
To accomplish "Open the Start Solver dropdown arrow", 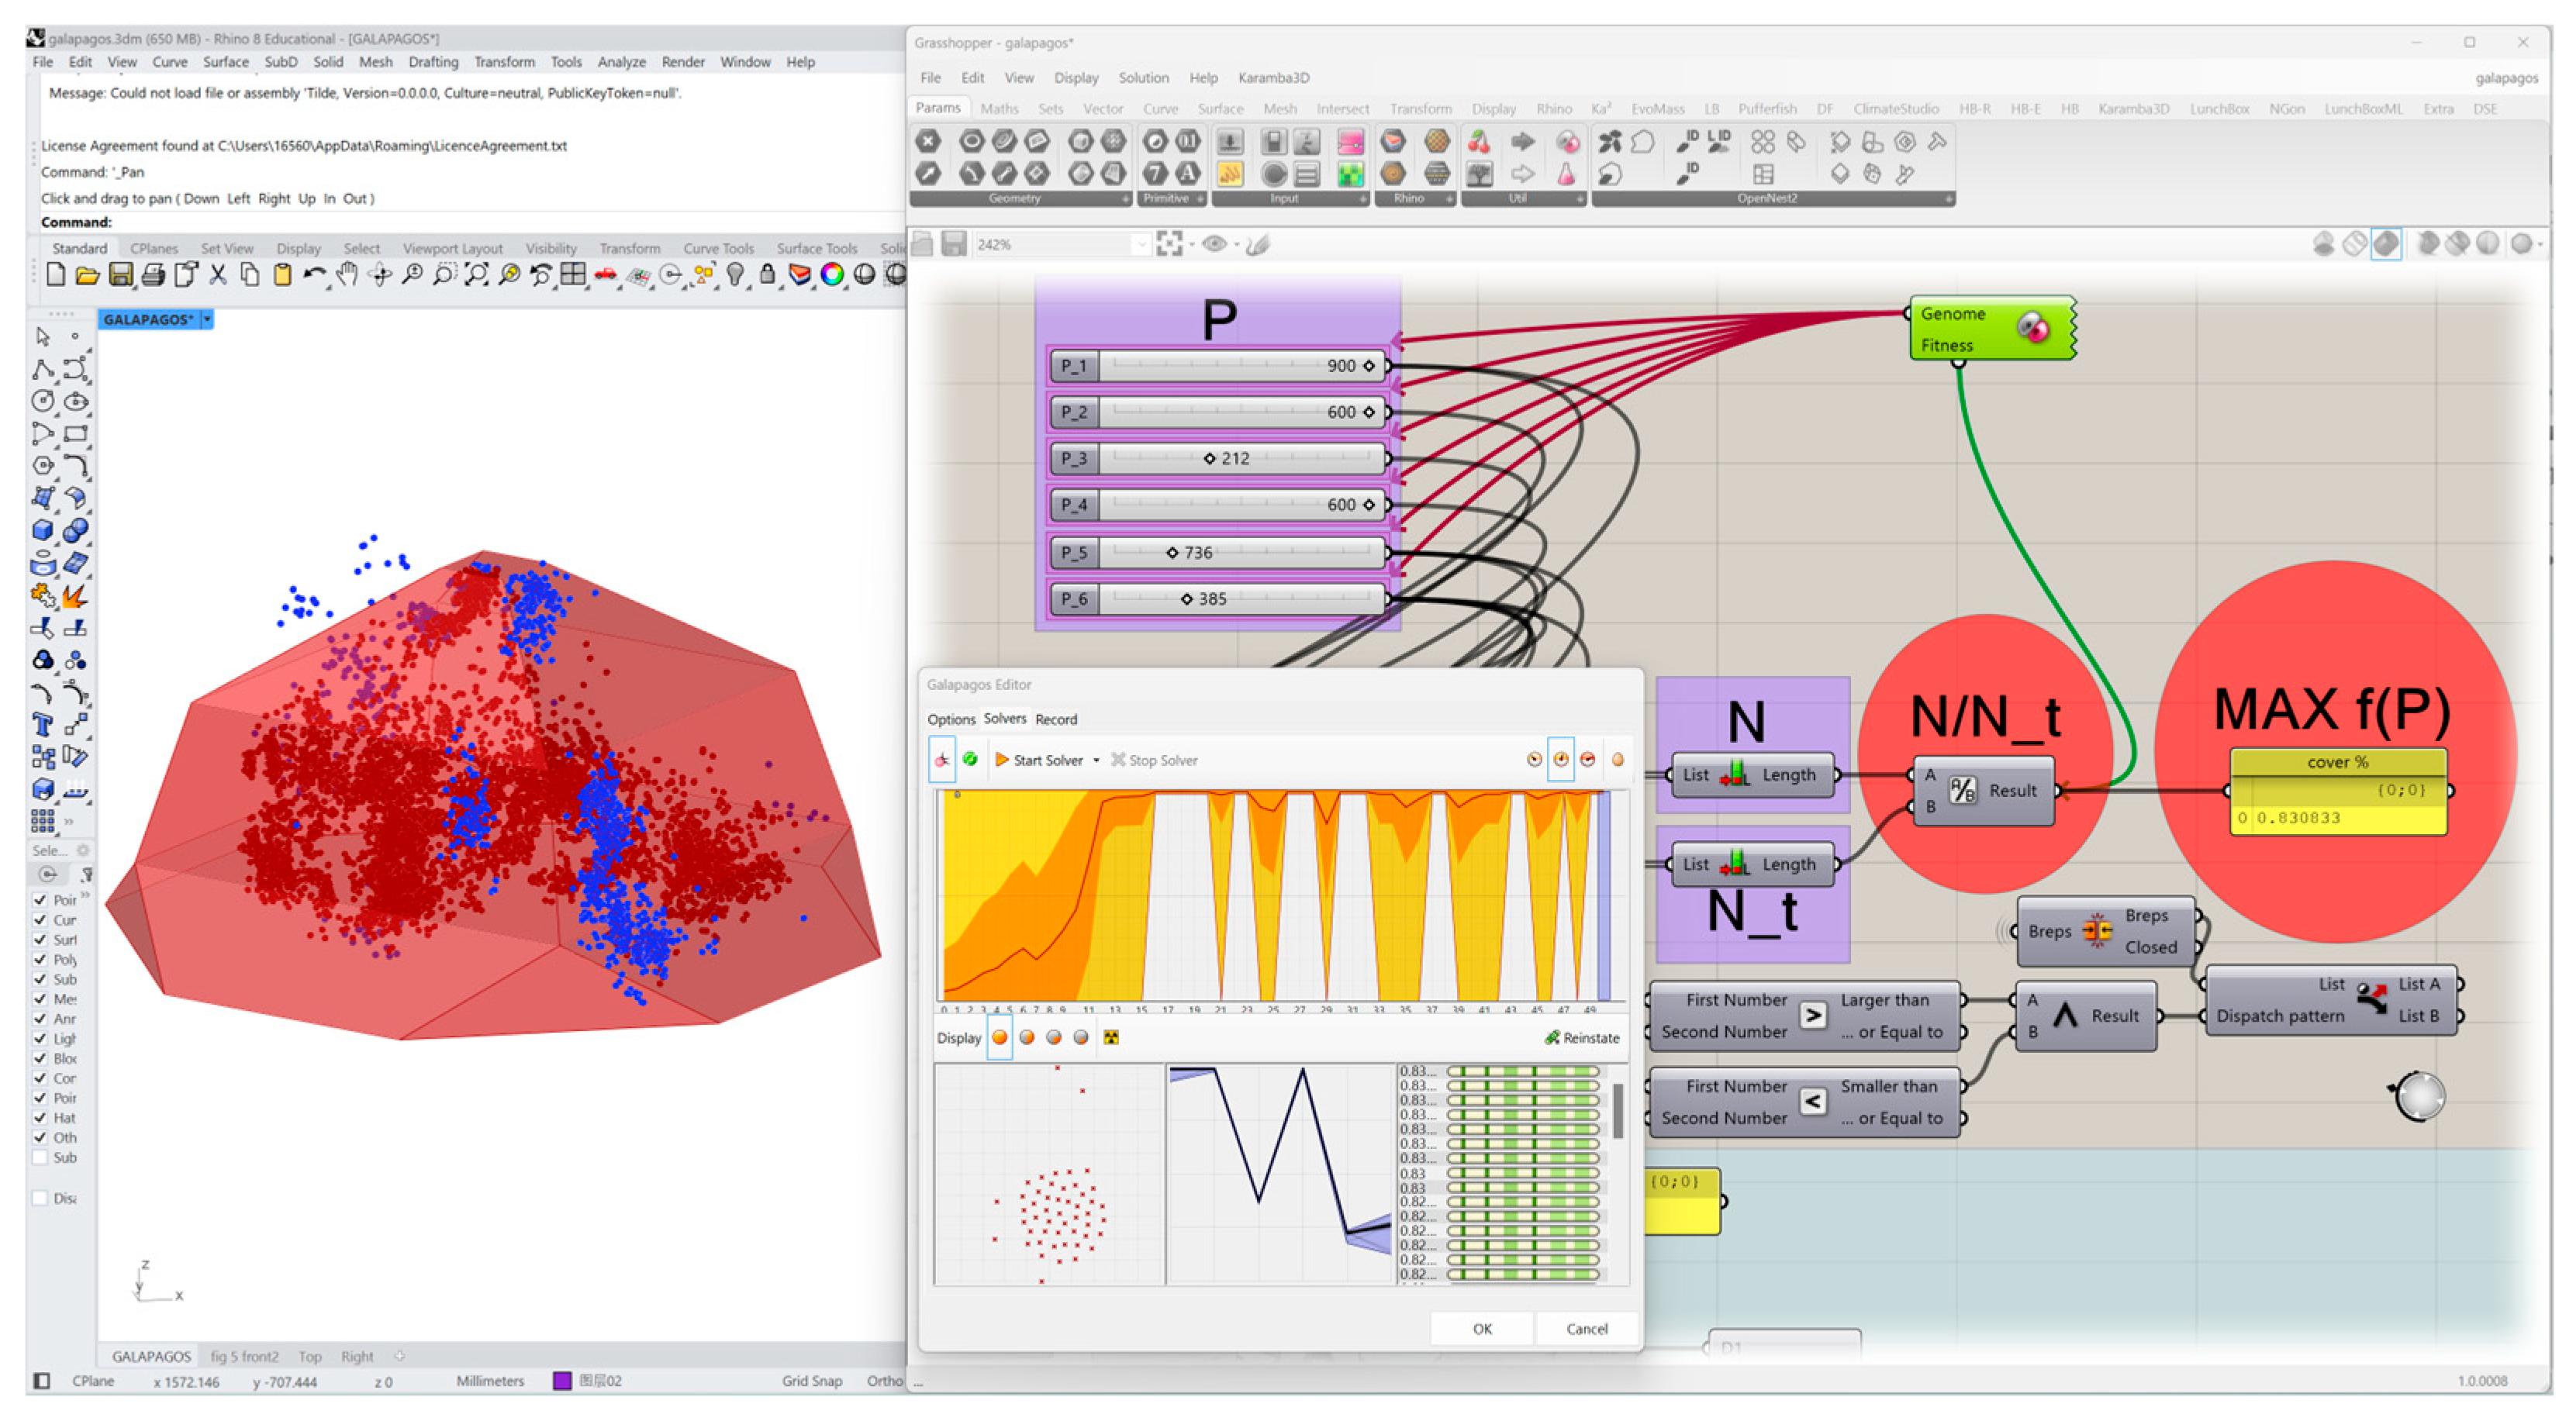I will click(1096, 761).
